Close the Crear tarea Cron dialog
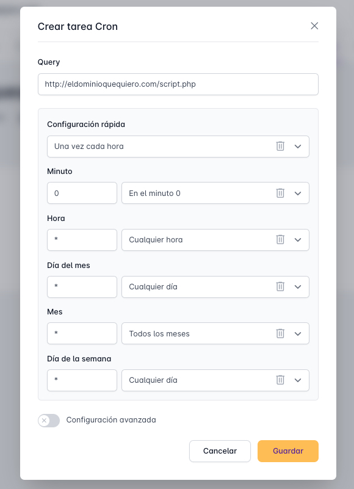Image resolution: width=354 pixels, height=489 pixels. point(314,26)
